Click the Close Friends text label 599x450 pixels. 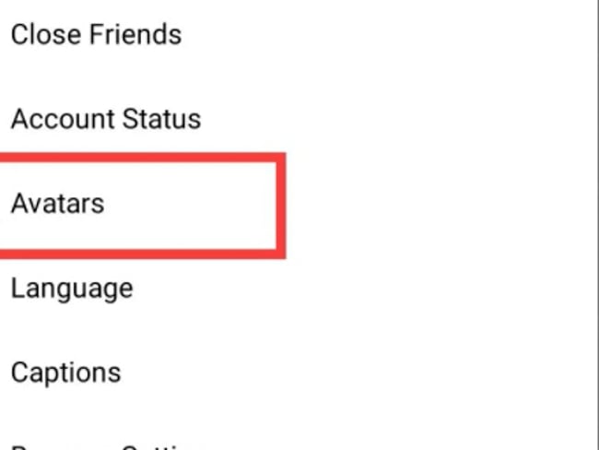tap(96, 35)
